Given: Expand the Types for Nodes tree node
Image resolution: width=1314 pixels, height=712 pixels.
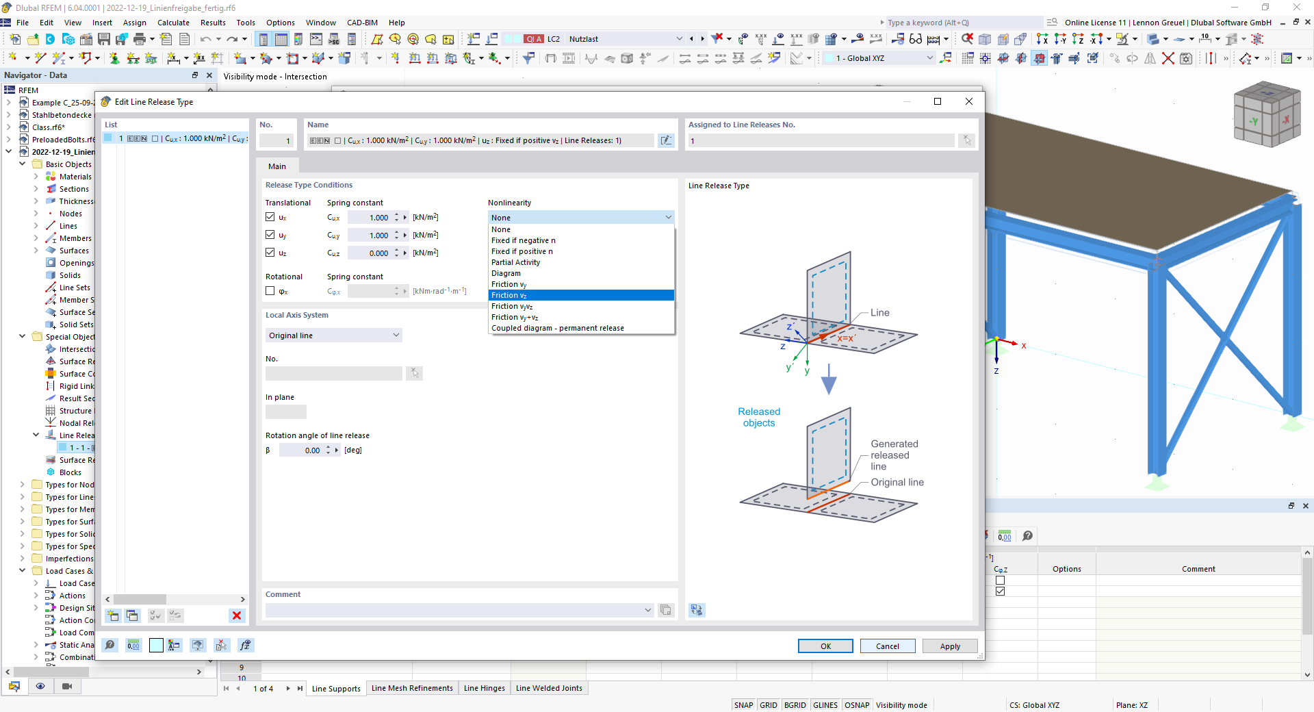Looking at the screenshot, I should [23, 485].
